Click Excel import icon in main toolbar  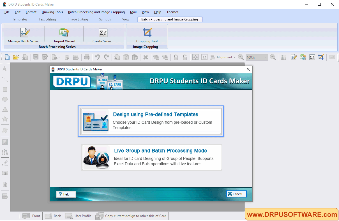point(303,57)
